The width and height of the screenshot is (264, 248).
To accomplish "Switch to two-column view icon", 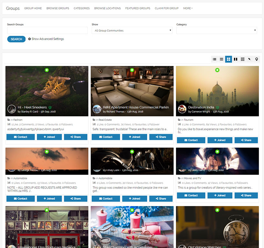I will [236, 59].
